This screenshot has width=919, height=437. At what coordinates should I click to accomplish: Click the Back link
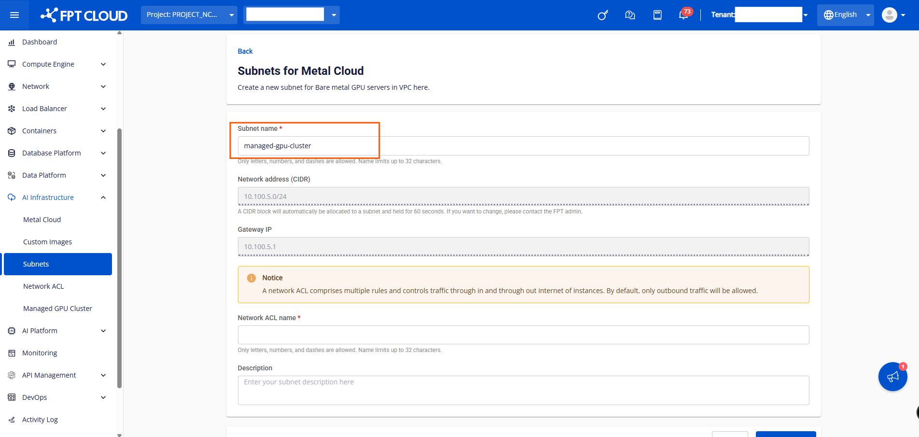click(x=245, y=51)
